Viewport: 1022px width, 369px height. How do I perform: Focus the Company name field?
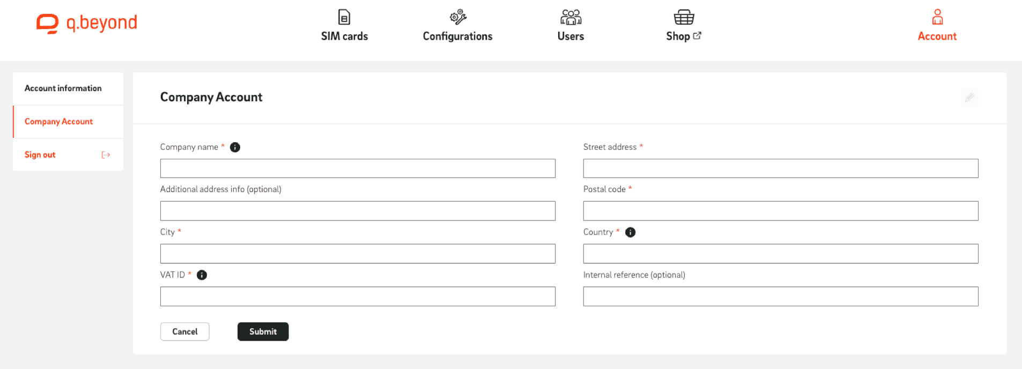point(358,168)
